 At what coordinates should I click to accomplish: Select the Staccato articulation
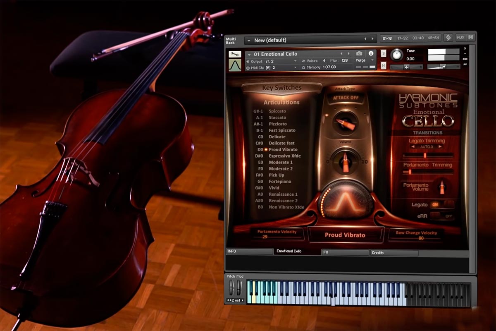277,118
